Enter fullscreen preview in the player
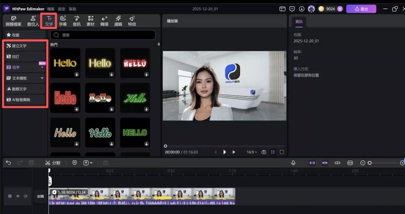The width and height of the screenshot is (405, 214). point(282,152)
